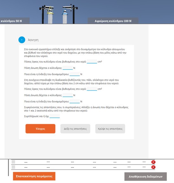The image size is (174, 183).
Task: Click Δείξε τις απαντήσεις button
Action: tap(75, 129)
